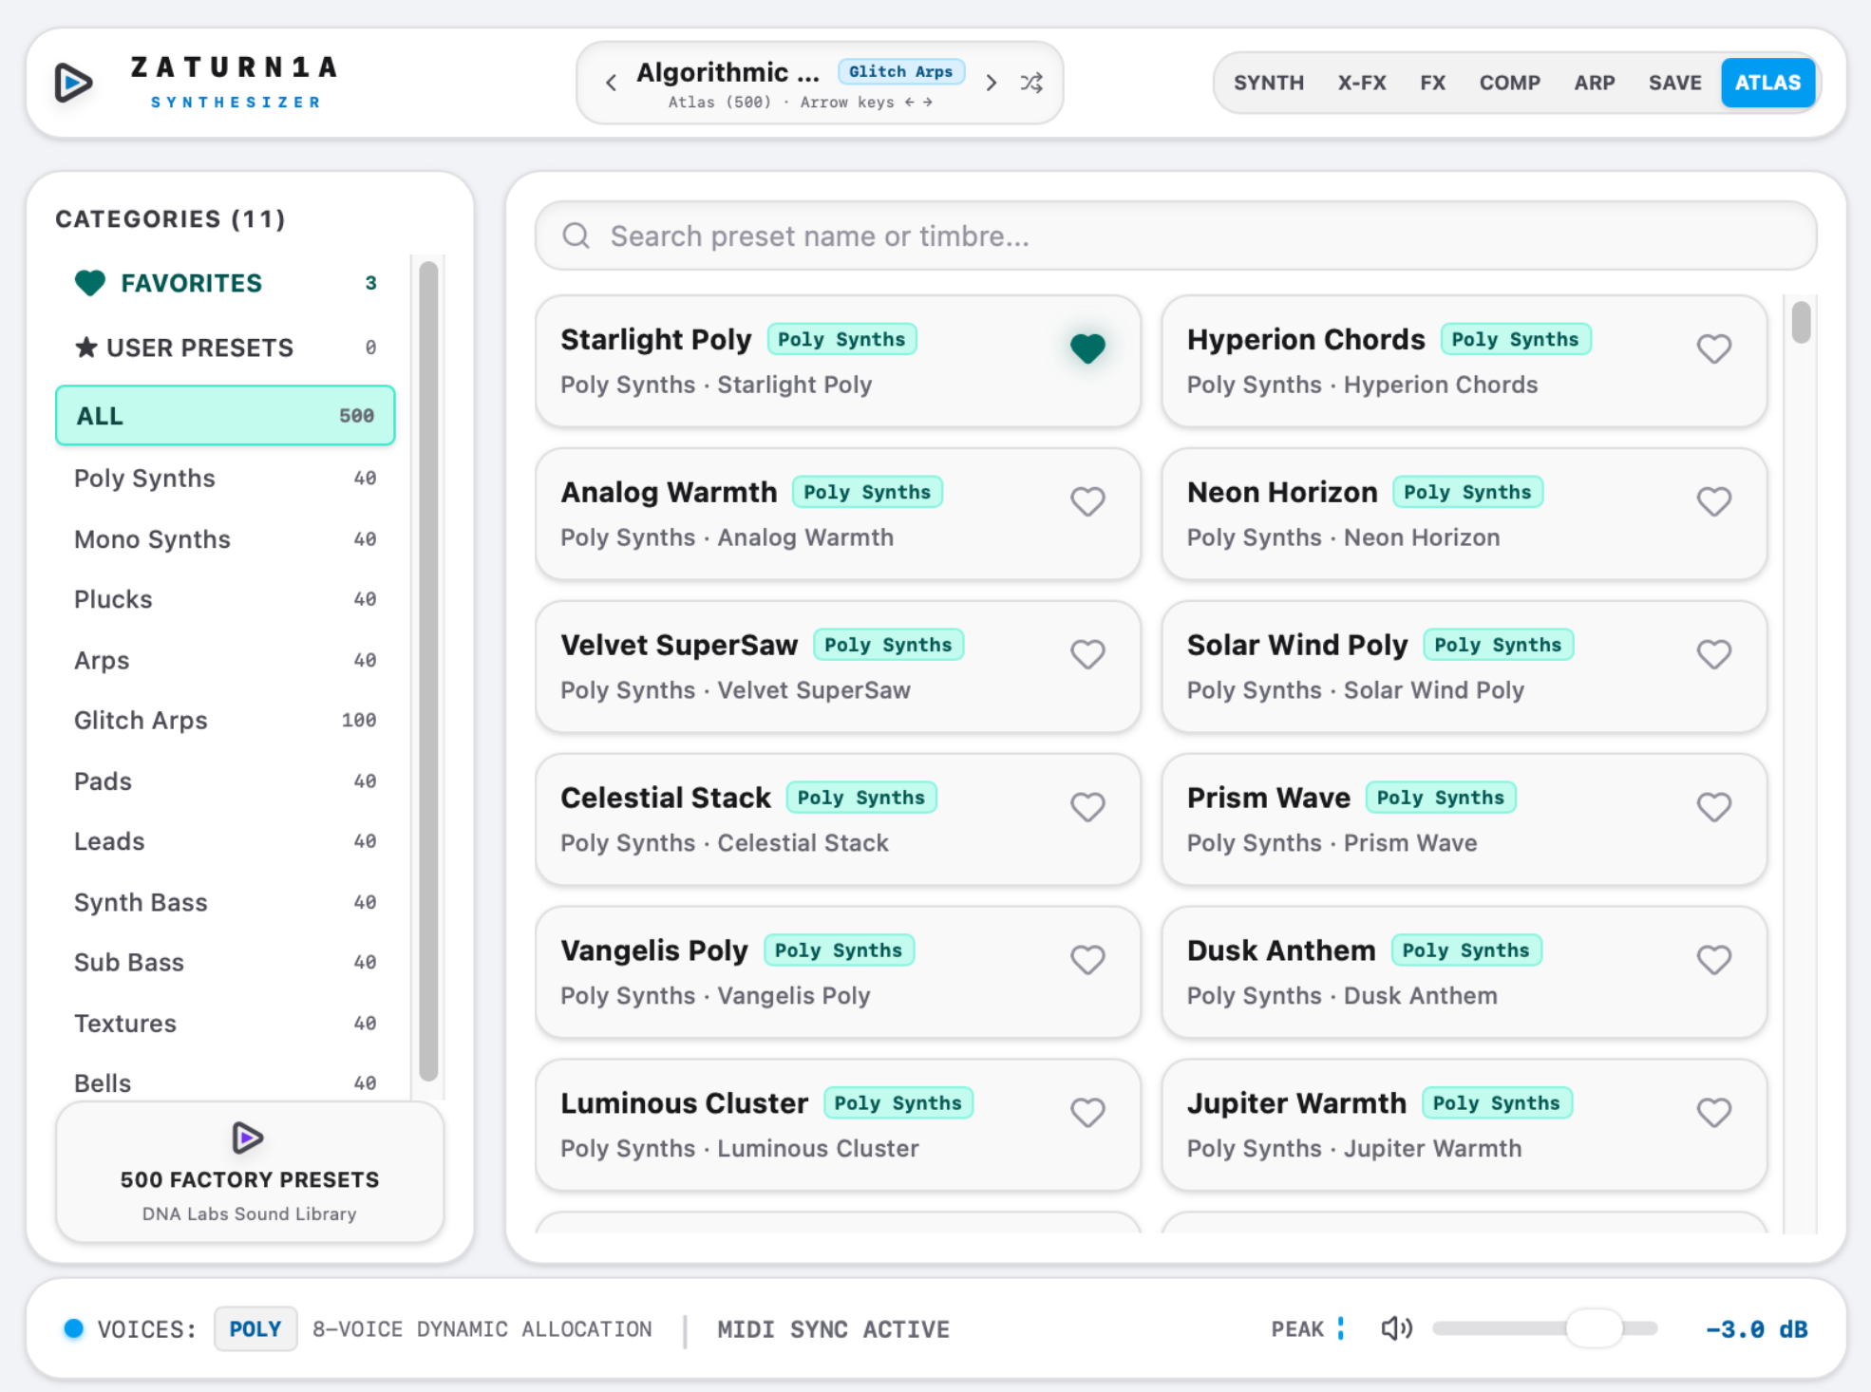Click the search magnifier icon
Image resolution: width=1871 pixels, height=1392 pixels.
coord(576,235)
